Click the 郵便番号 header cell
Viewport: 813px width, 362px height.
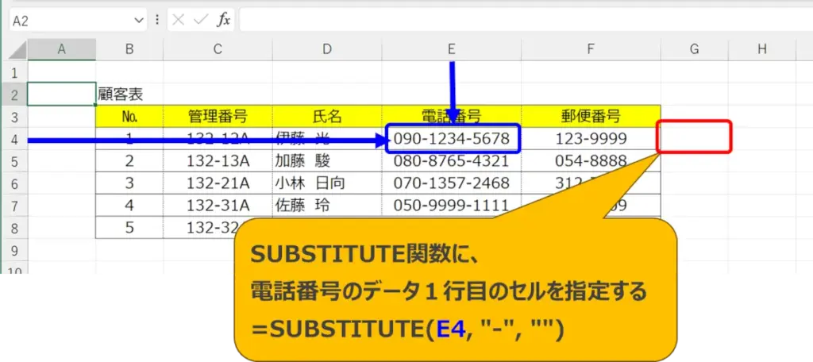[591, 117]
